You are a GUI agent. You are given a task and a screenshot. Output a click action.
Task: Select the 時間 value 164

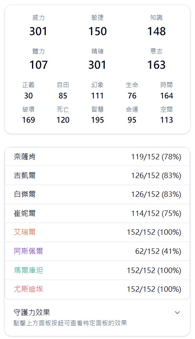click(x=166, y=96)
